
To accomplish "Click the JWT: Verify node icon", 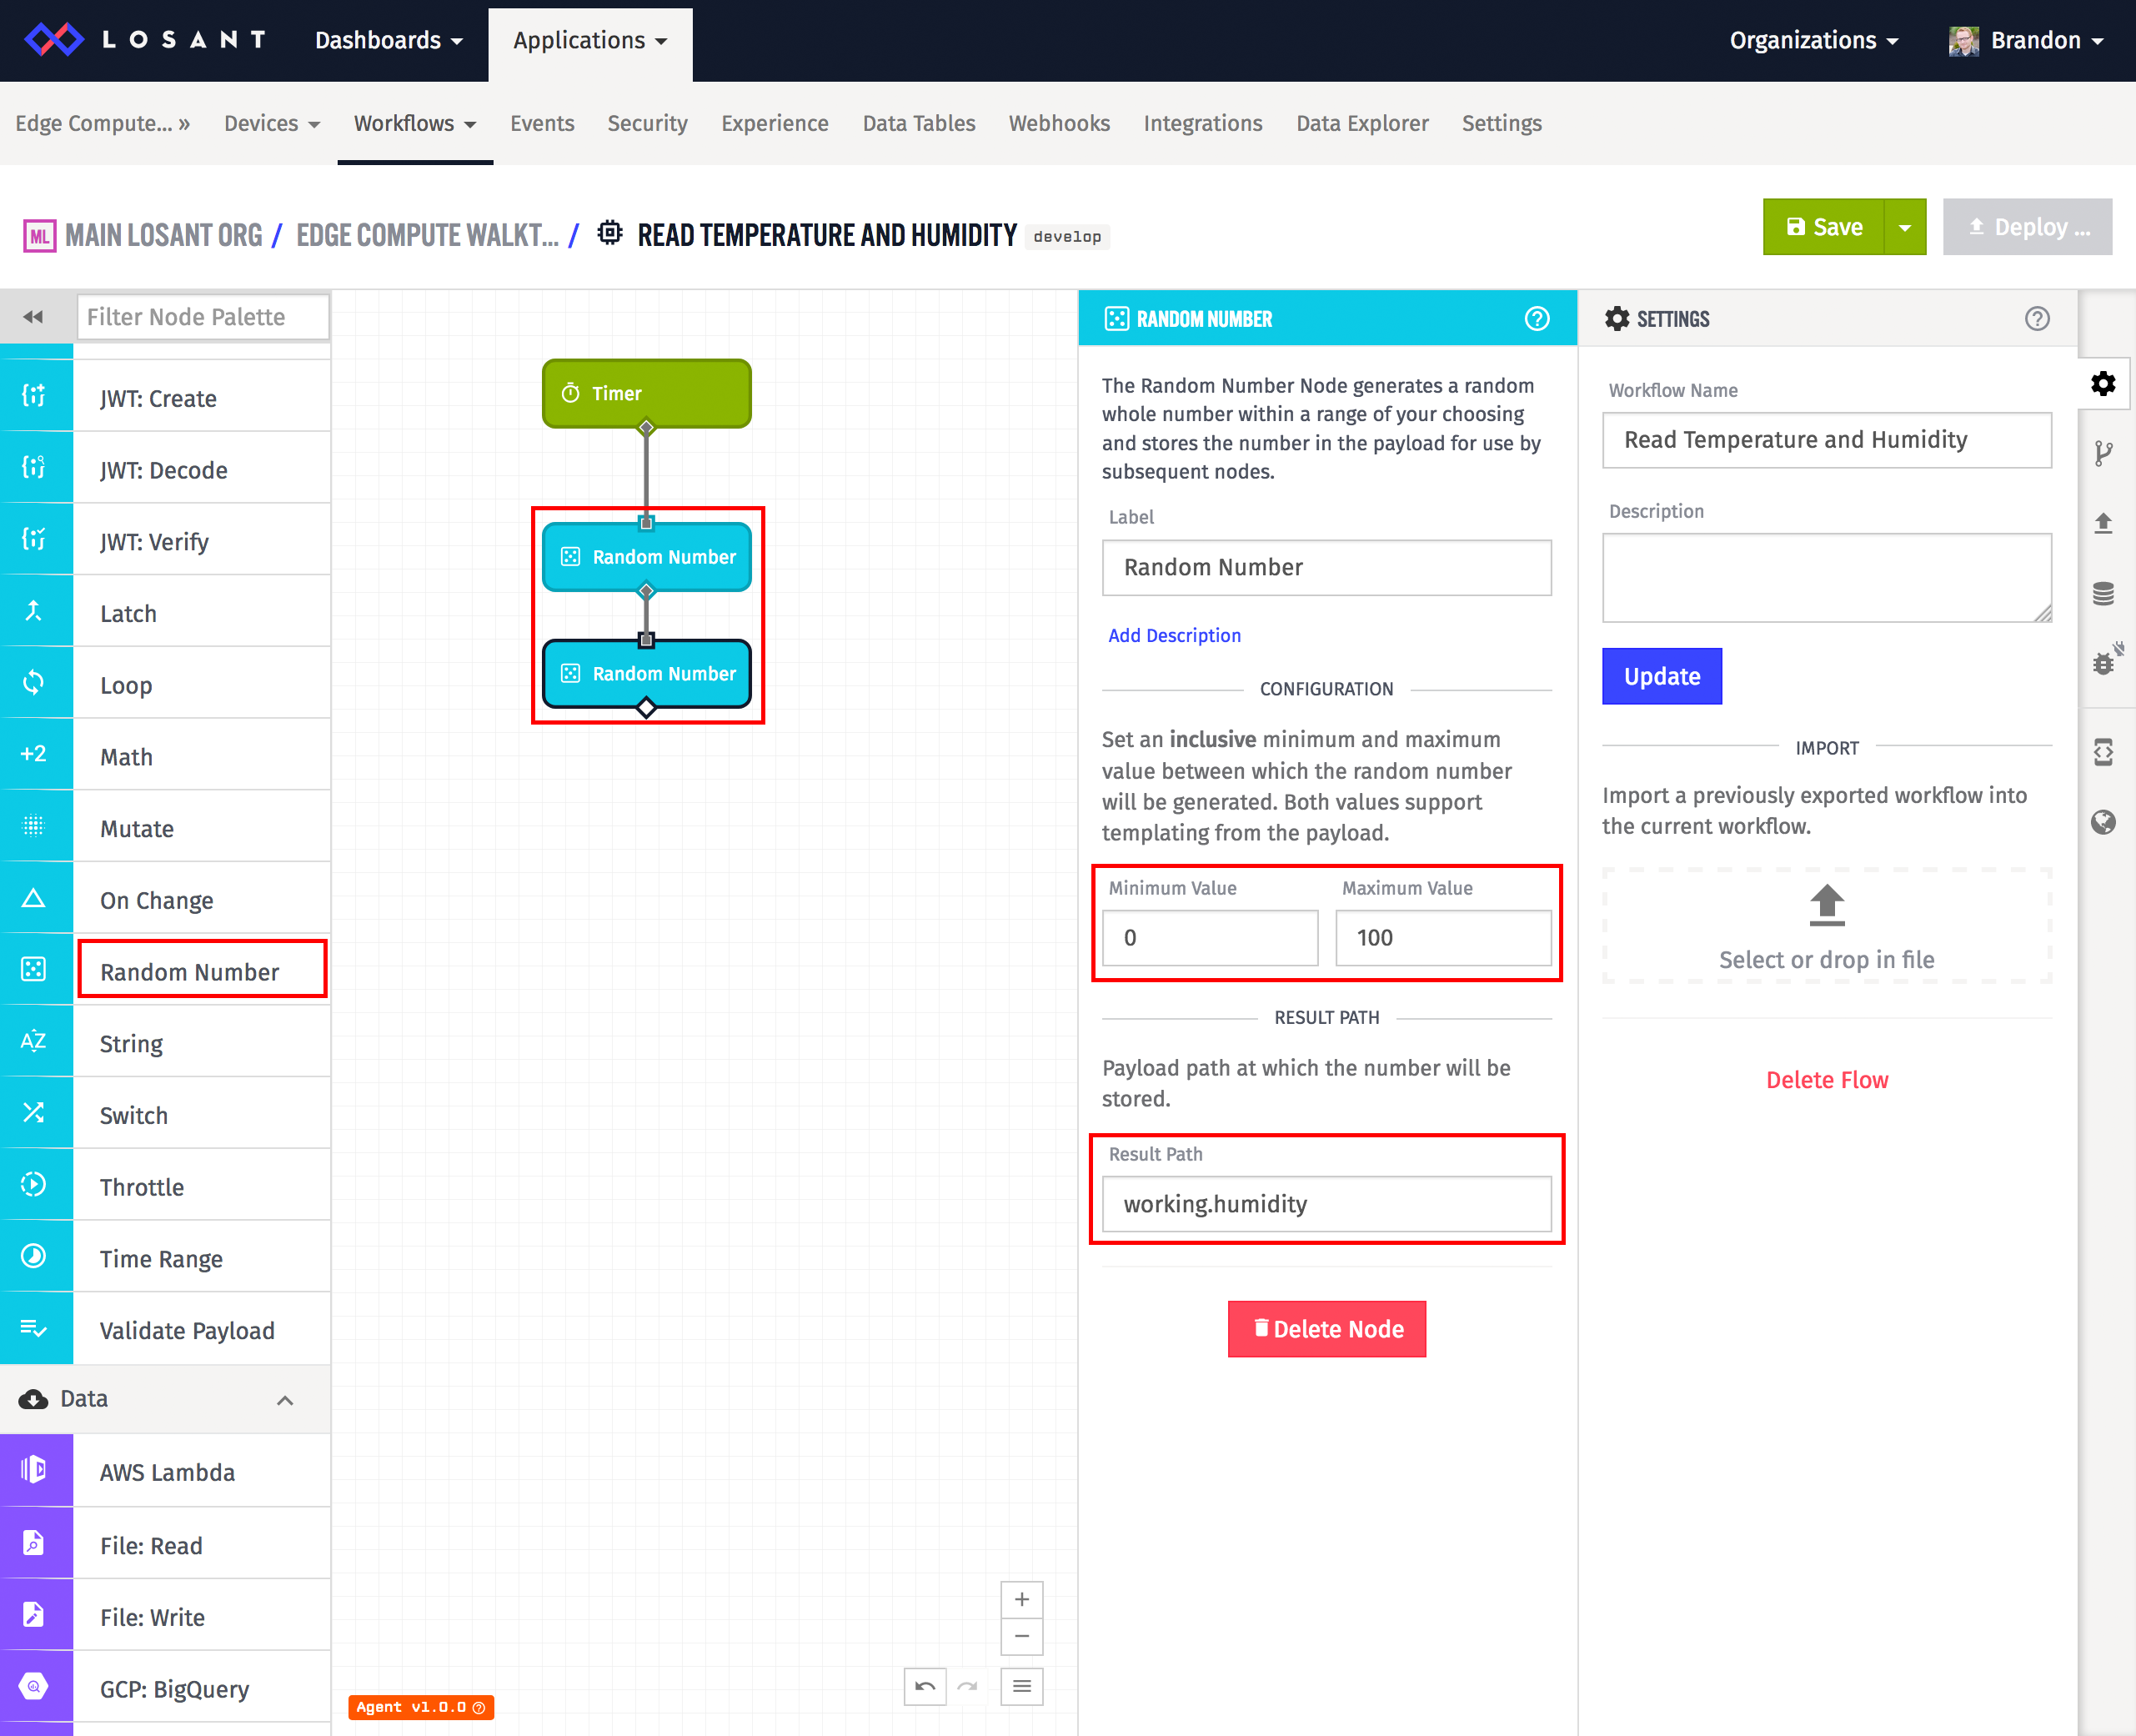I will (35, 540).
